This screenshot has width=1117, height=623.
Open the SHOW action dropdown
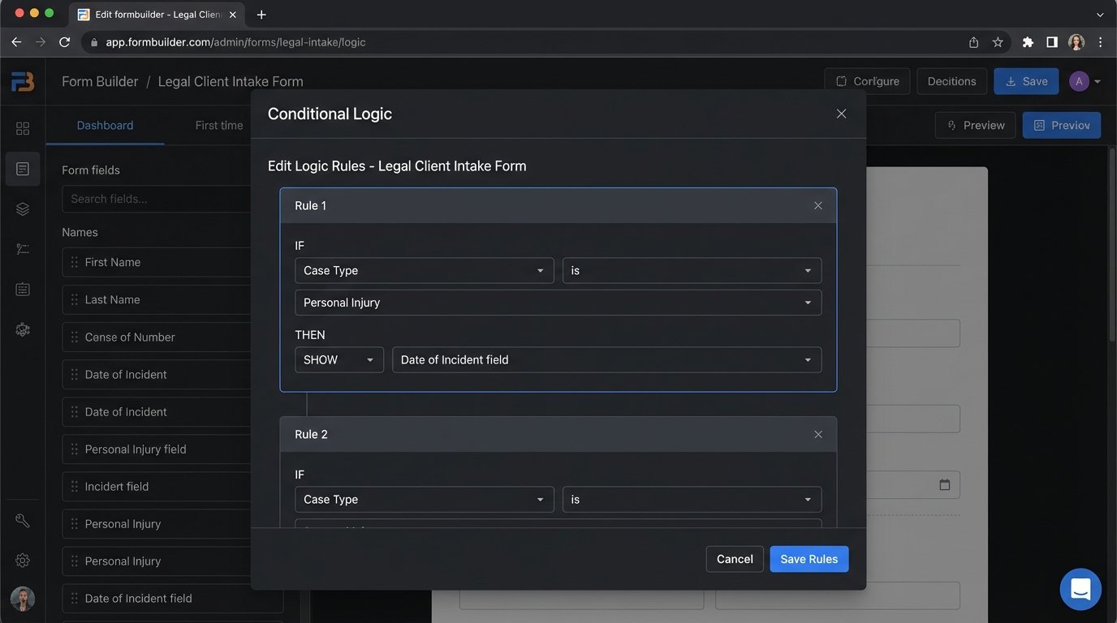[x=339, y=359]
